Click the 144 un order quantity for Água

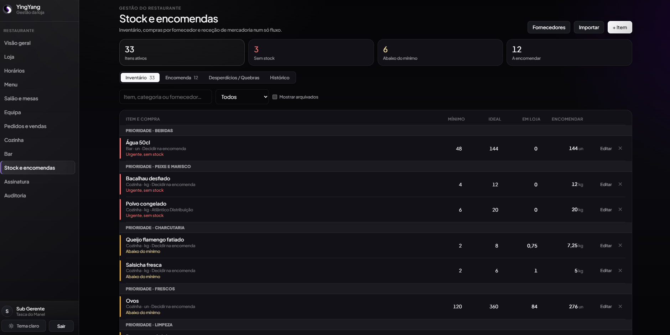(576, 149)
